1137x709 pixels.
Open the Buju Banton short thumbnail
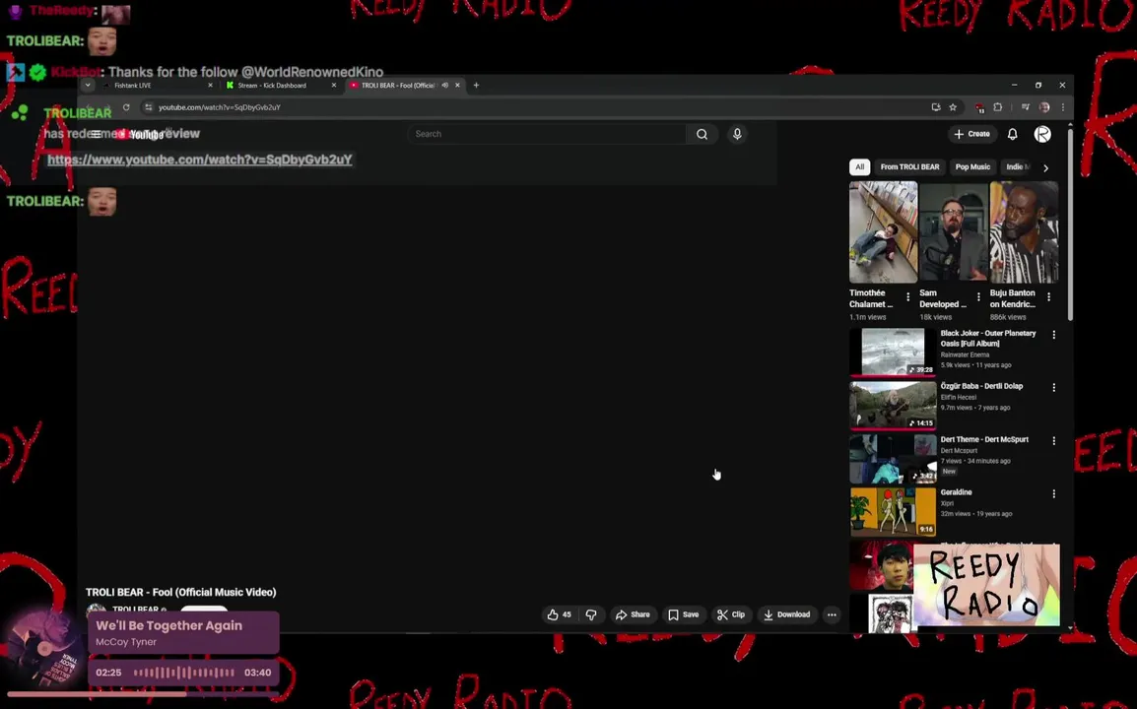[1024, 232]
